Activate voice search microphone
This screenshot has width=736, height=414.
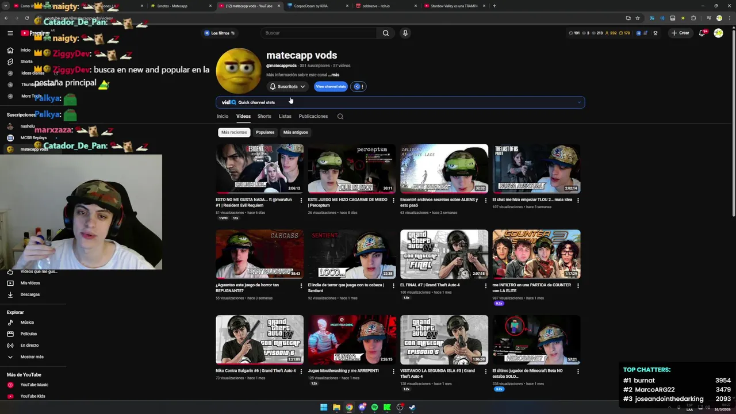[405, 33]
